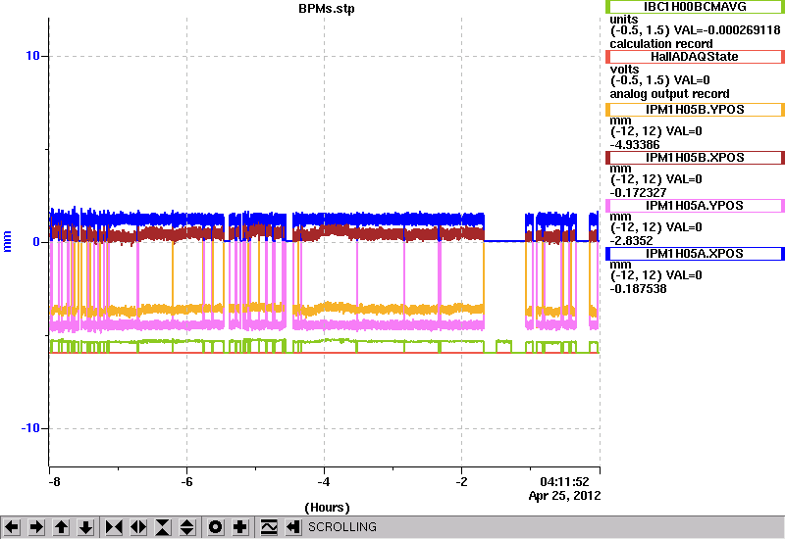Image resolution: width=785 pixels, height=539 pixels.
Task: Click the BPMs.stp plot title
Action: tap(327, 9)
